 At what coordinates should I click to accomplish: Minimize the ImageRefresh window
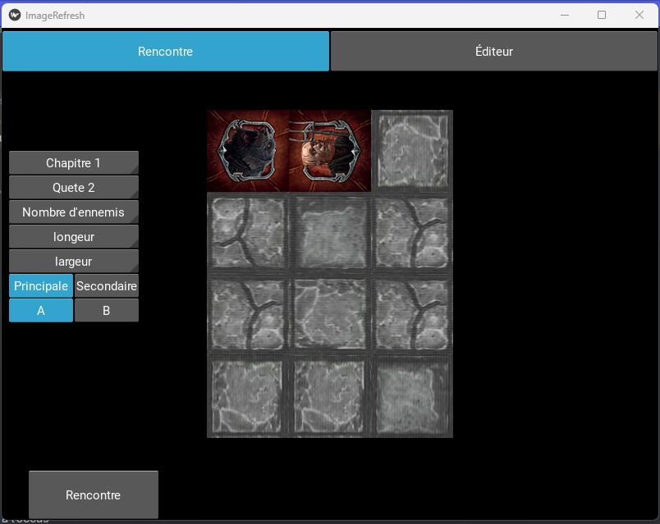point(565,15)
